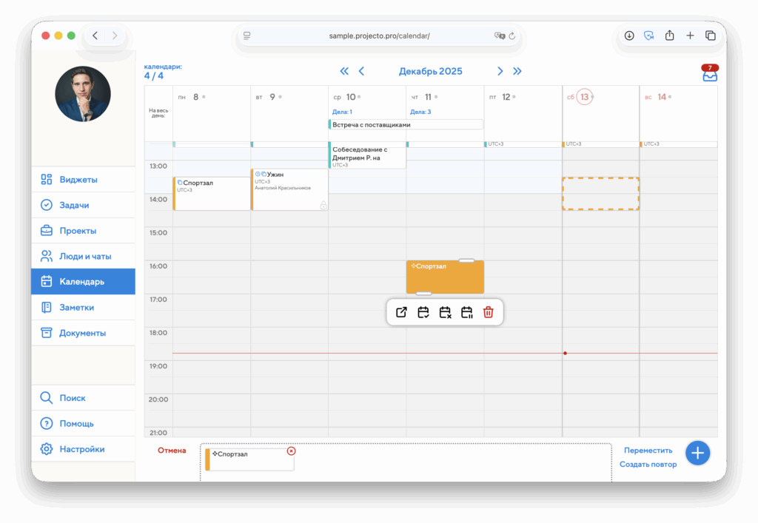The width and height of the screenshot is (758, 523).
Task: Click the calendar checkmark icon in popup
Action: [x=423, y=312]
